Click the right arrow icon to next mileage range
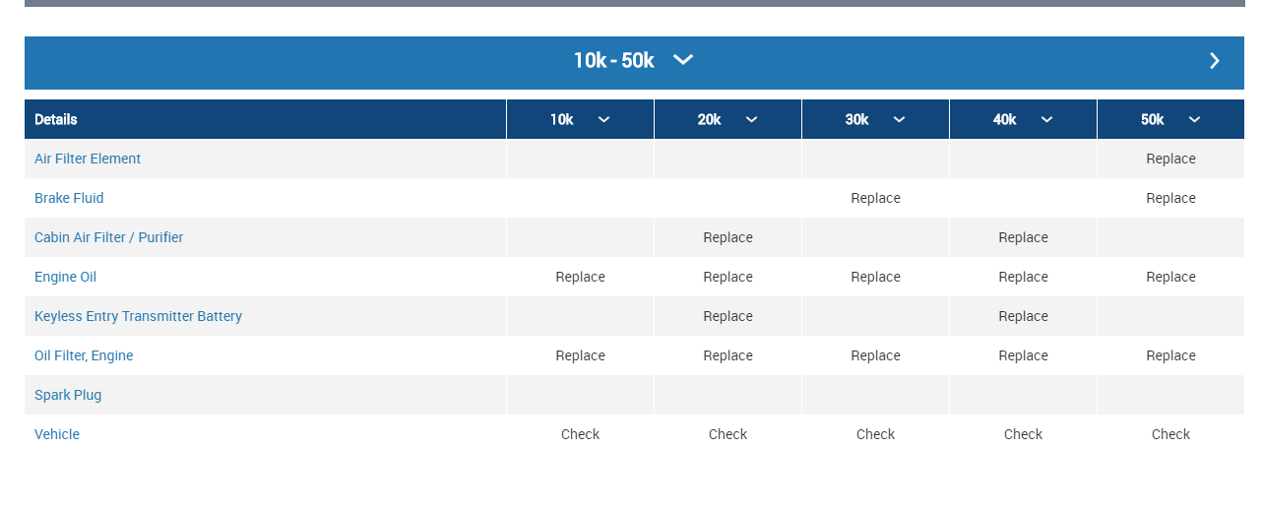 (1214, 61)
